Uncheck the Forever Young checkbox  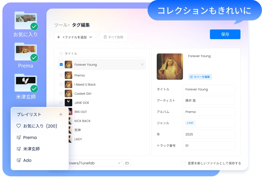61,64
